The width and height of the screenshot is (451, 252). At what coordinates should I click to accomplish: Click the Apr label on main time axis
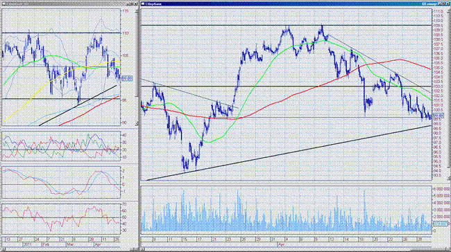pyautogui.click(x=281, y=244)
